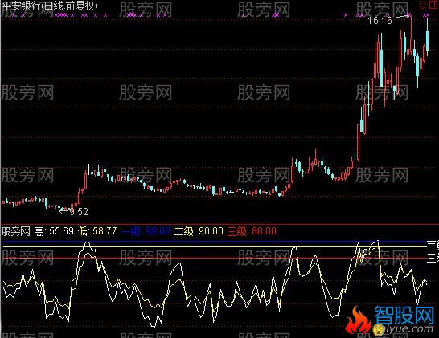Click the 9.52 lowest price label
The width and height of the screenshot is (439, 338).
pyautogui.click(x=79, y=212)
